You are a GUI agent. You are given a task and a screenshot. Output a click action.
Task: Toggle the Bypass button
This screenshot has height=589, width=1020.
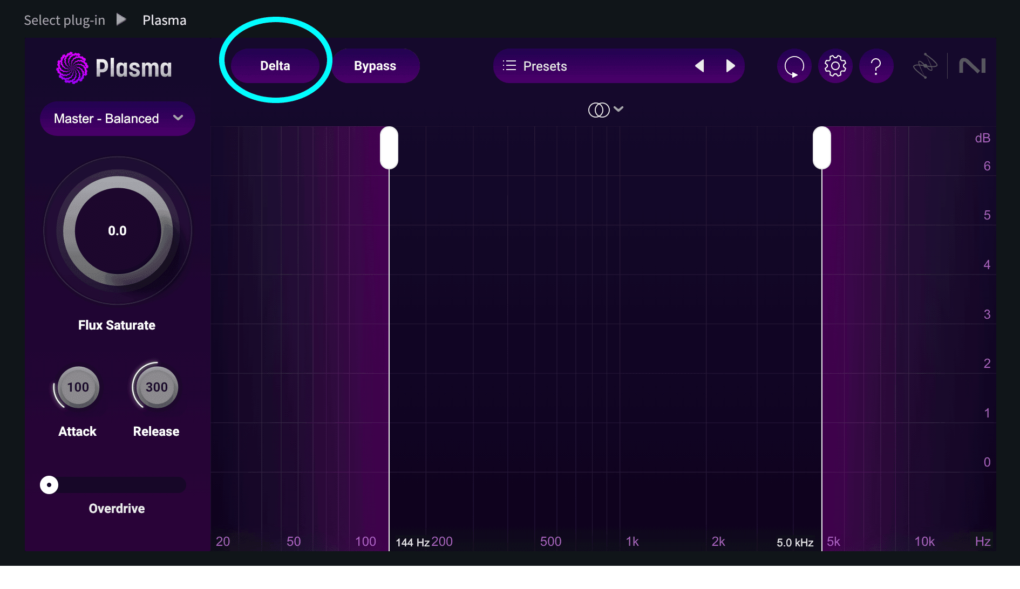click(375, 66)
